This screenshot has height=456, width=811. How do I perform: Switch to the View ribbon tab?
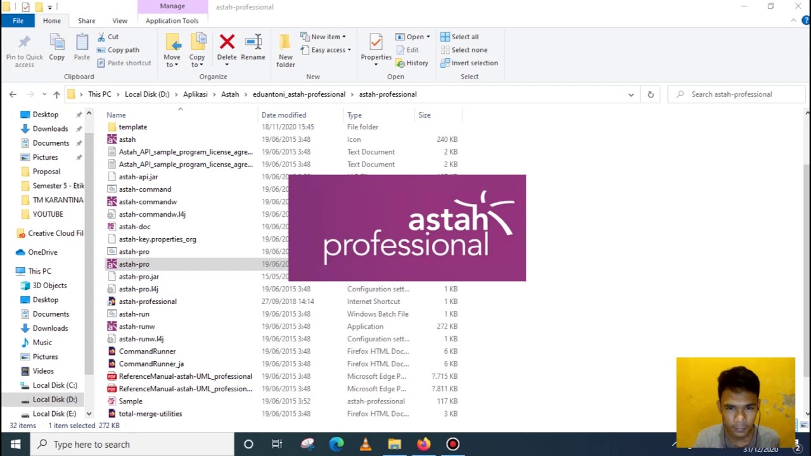[x=120, y=21]
